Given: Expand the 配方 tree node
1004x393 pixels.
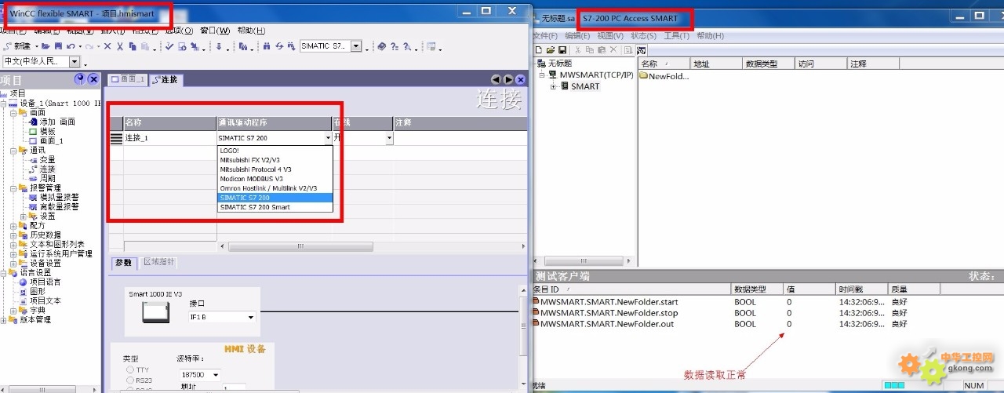Looking at the screenshot, I should pyautogui.click(x=13, y=225).
